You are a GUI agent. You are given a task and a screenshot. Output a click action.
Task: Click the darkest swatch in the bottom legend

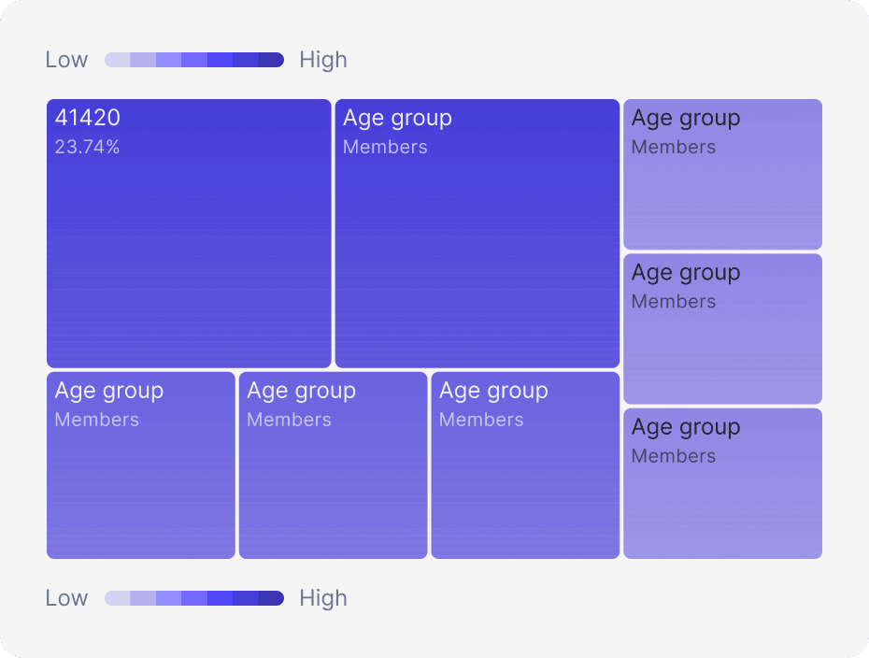pyautogui.click(x=271, y=598)
